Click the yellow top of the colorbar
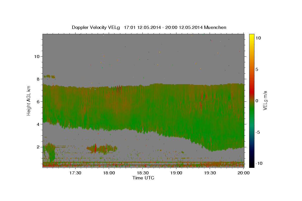Viewport: 302px width, 201px height. [x=251, y=37]
